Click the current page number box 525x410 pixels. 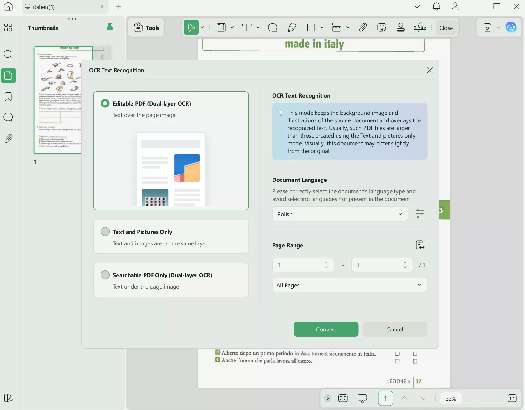click(386, 398)
